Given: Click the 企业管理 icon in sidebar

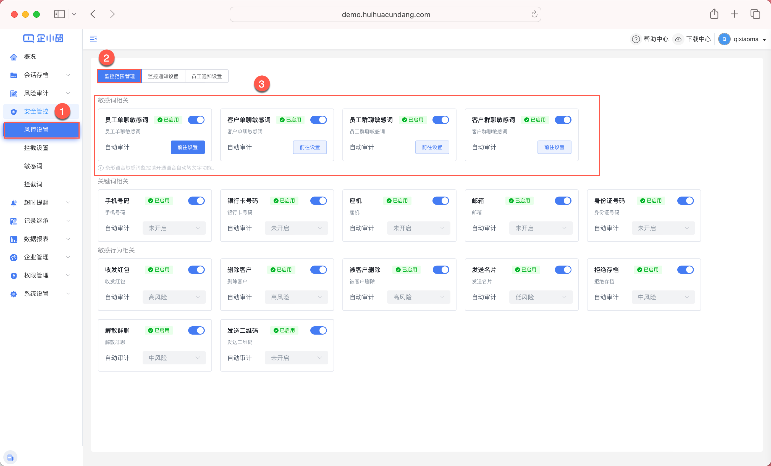Looking at the screenshot, I should [14, 257].
